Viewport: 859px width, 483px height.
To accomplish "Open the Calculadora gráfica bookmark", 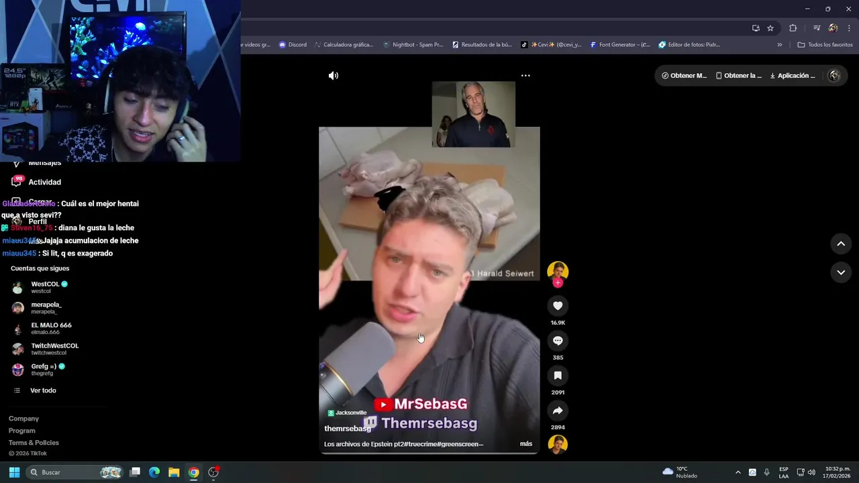I will click(x=343, y=45).
